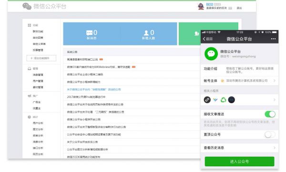Open 图文分析 in the sidebar
The width and height of the screenshot is (286, 172).
[x=38, y=129]
